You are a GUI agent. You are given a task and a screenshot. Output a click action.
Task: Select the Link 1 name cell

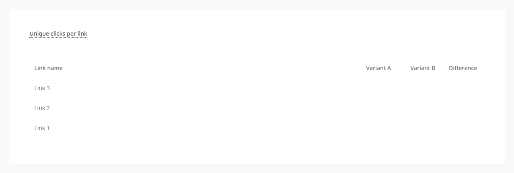click(42, 128)
